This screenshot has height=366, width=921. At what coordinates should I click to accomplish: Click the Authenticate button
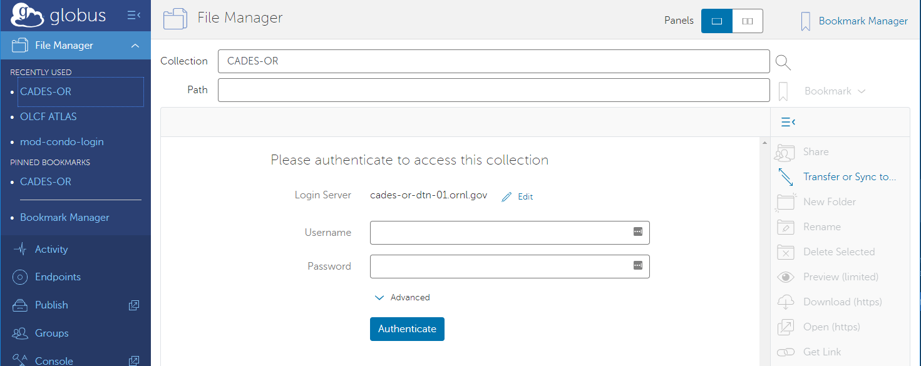(407, 329)
